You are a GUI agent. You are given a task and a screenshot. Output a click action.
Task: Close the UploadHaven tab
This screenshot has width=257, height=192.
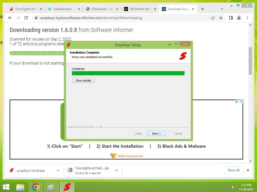click(x=79, y=9)
